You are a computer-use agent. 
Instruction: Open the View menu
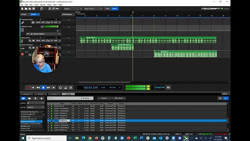[55, 5]
